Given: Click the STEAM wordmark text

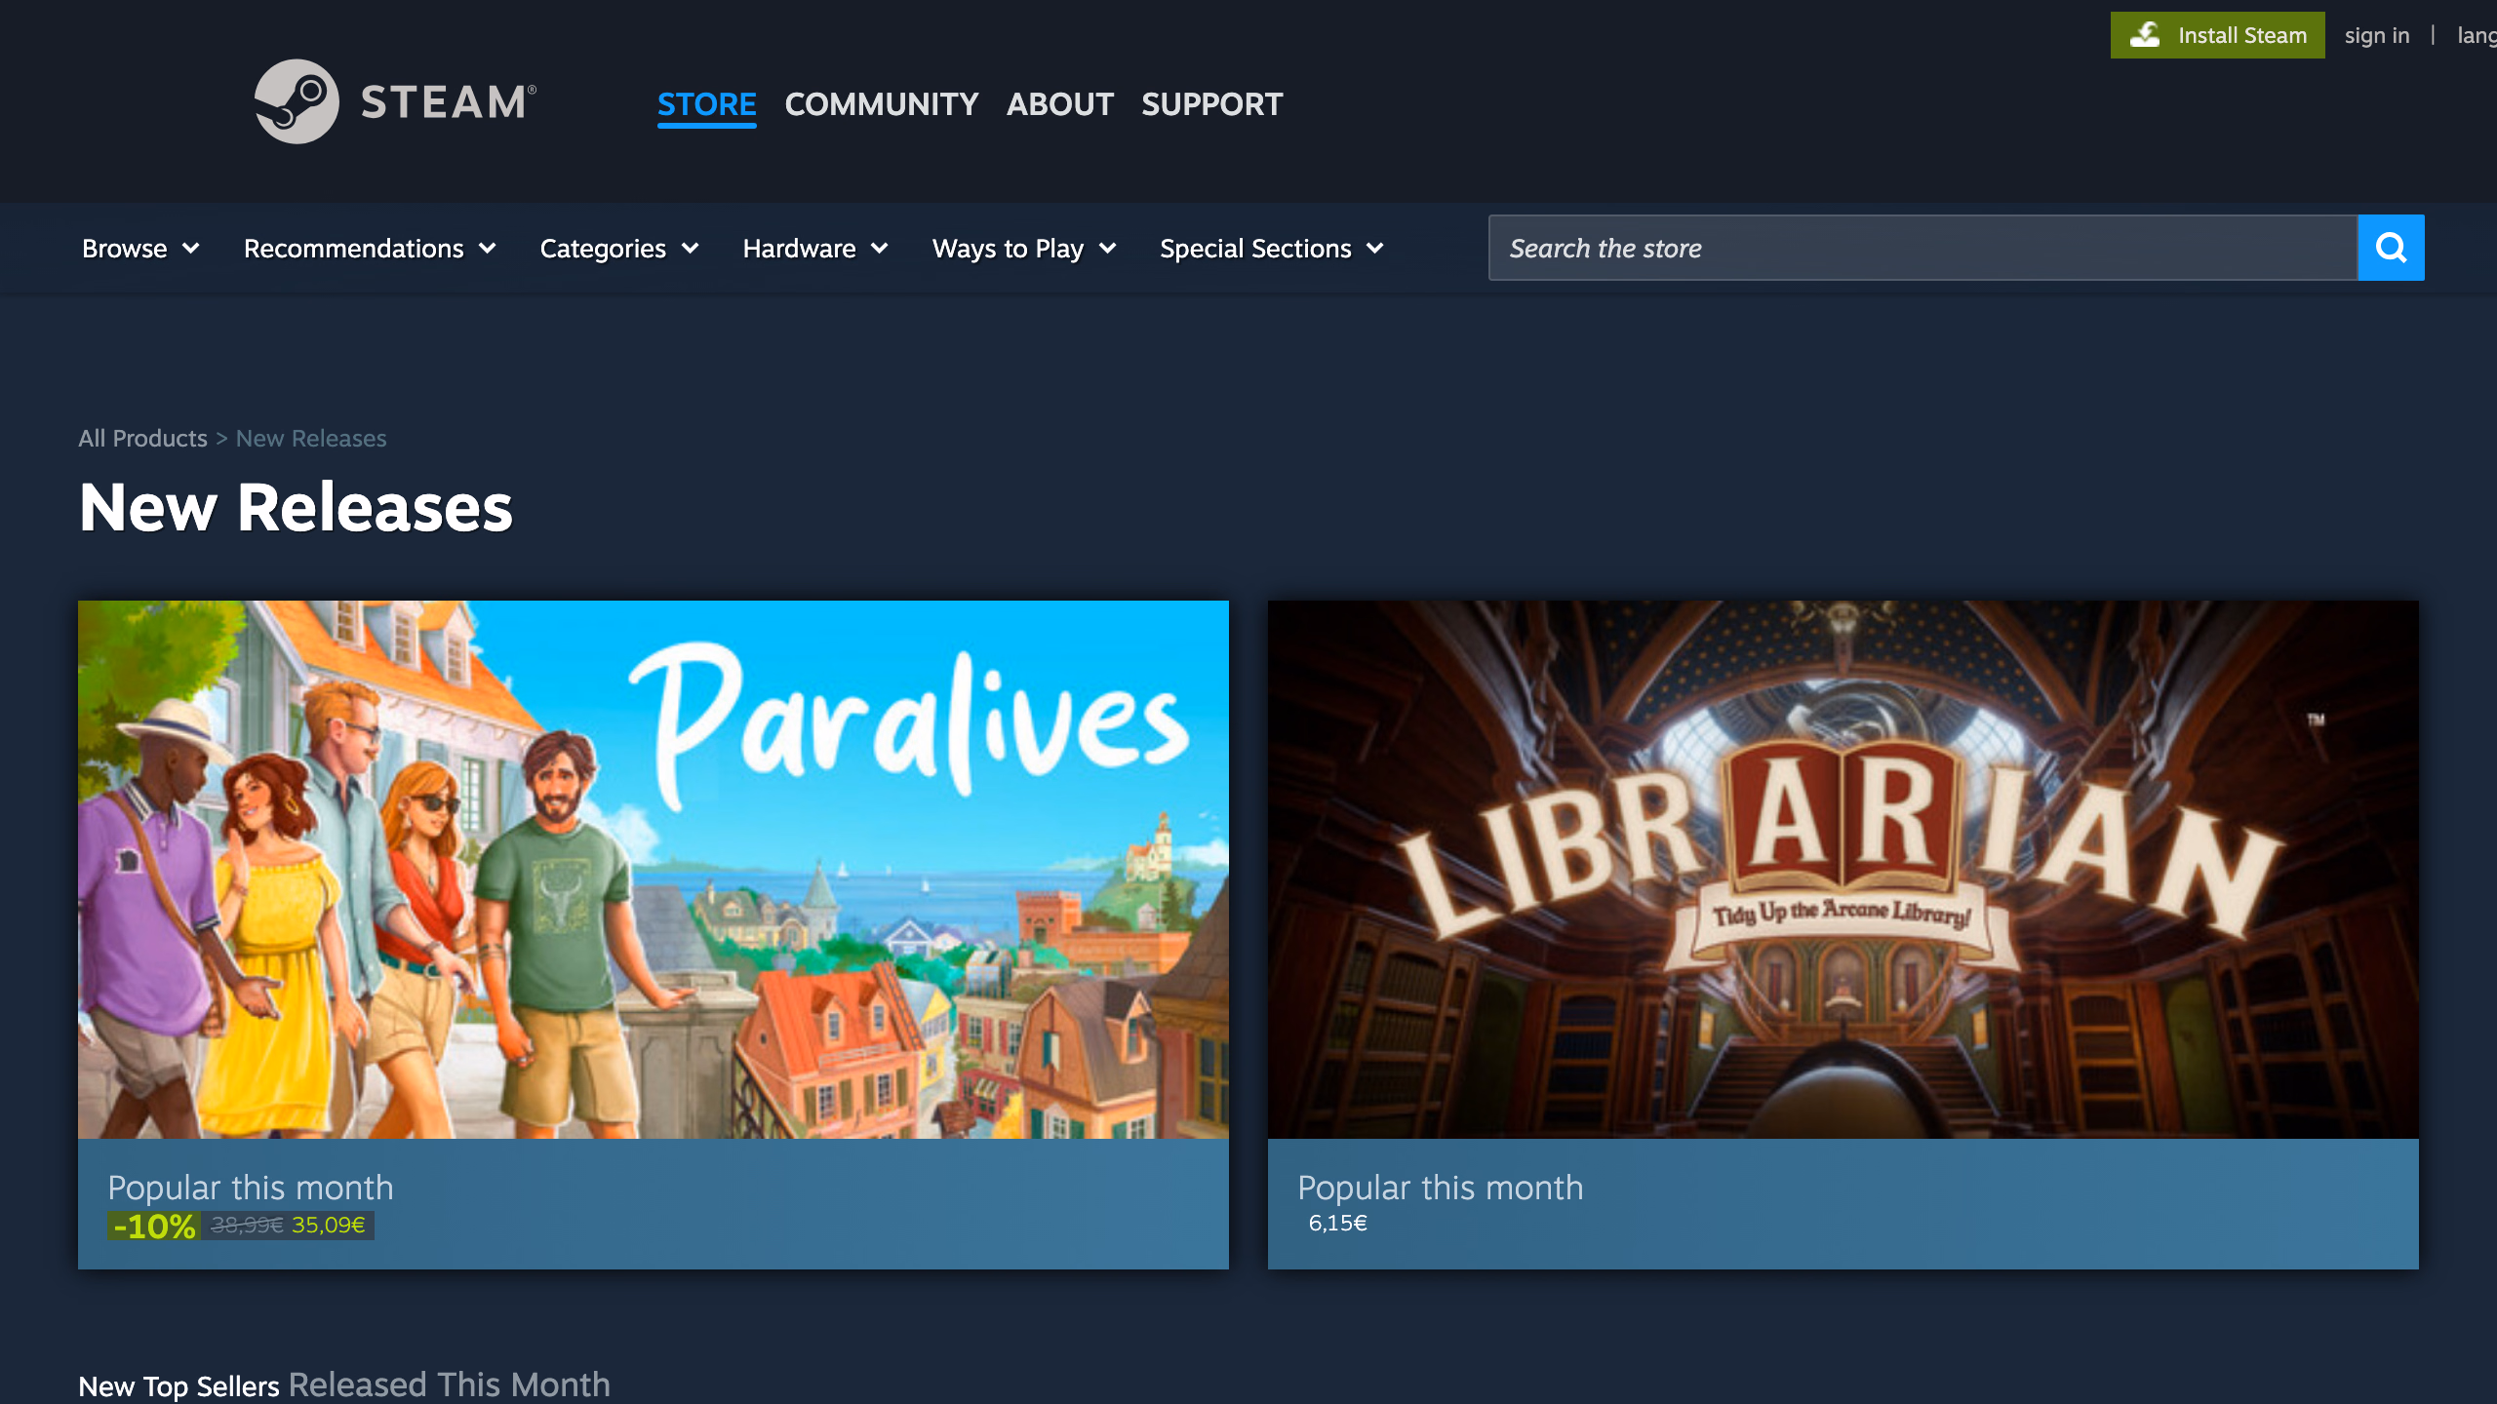Looking at the screenshot, I should pyautogui.click(x=448, y=101).
